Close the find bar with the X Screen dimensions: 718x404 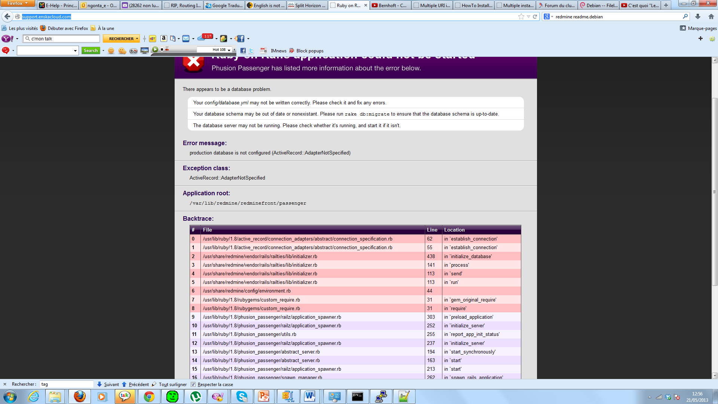[5, 384]
